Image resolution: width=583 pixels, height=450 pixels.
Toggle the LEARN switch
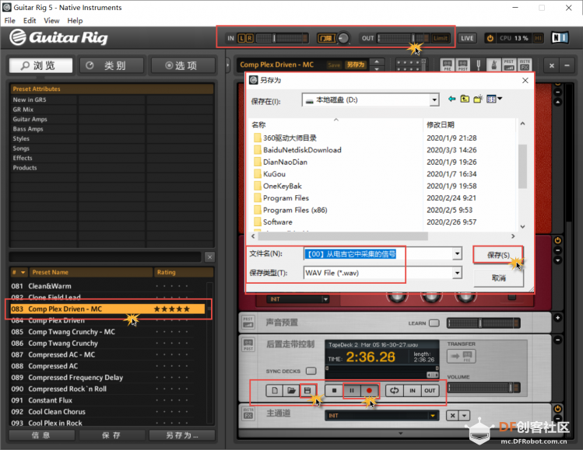[x=434, y=323]
